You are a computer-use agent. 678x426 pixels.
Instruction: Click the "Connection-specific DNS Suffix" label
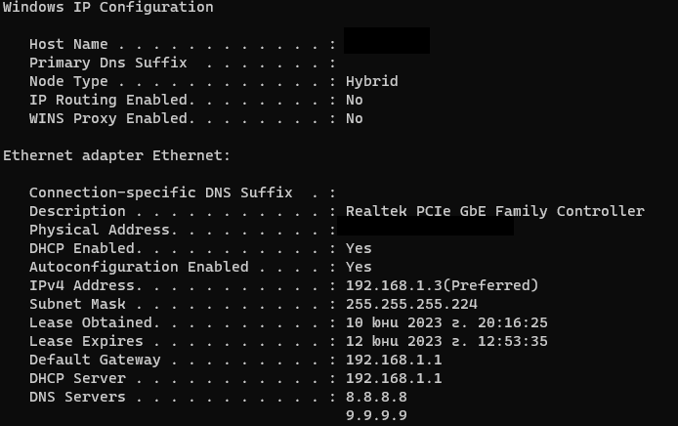pyautogui.click(x=160, y=193)
